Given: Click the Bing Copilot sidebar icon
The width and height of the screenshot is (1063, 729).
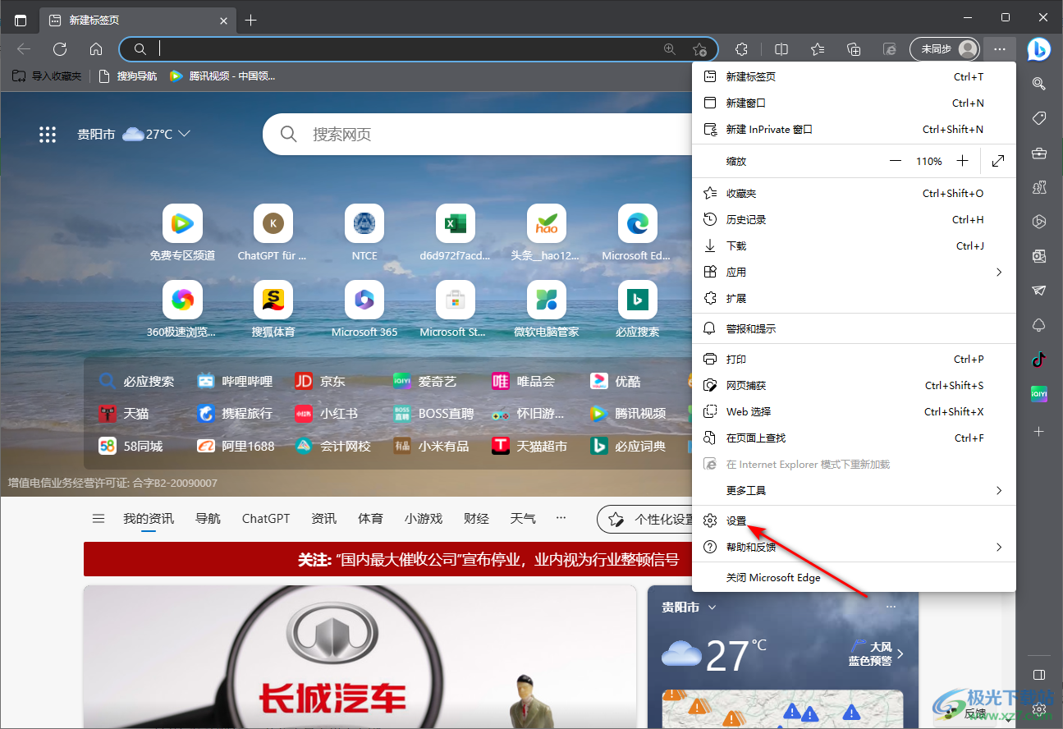Looking at the screenshot, I should pos(1038,49).
